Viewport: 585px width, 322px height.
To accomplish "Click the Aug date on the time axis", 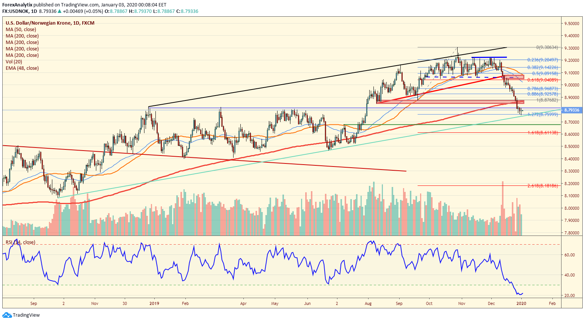I will coord(368,303).
